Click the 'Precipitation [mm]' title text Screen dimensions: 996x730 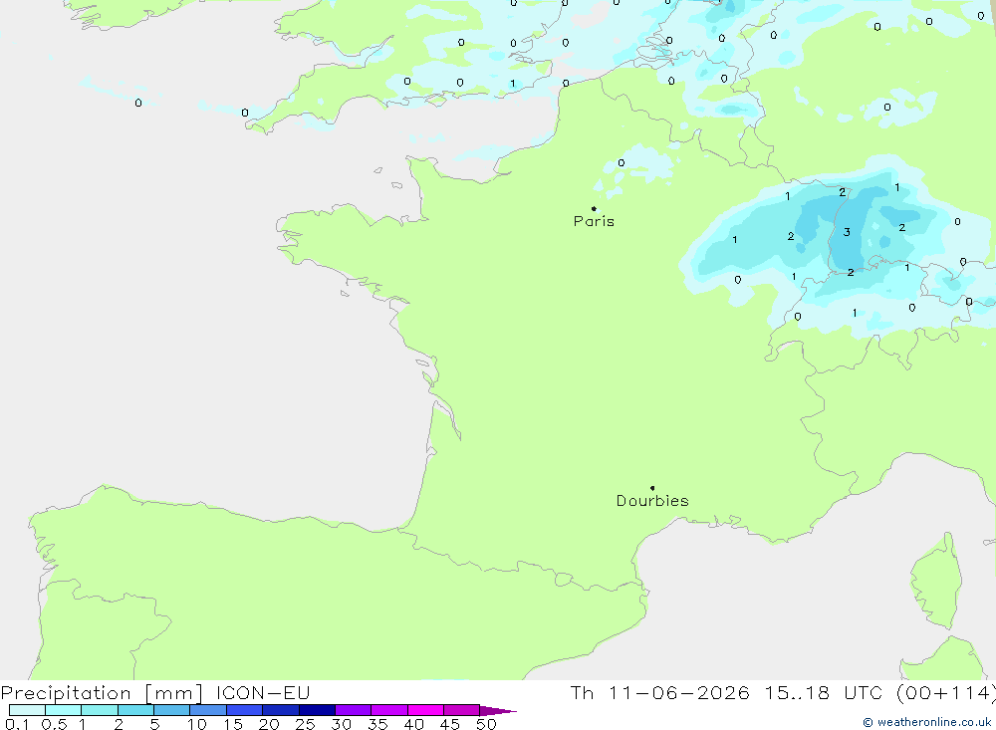pyautogui.click(x=102, y=693)
